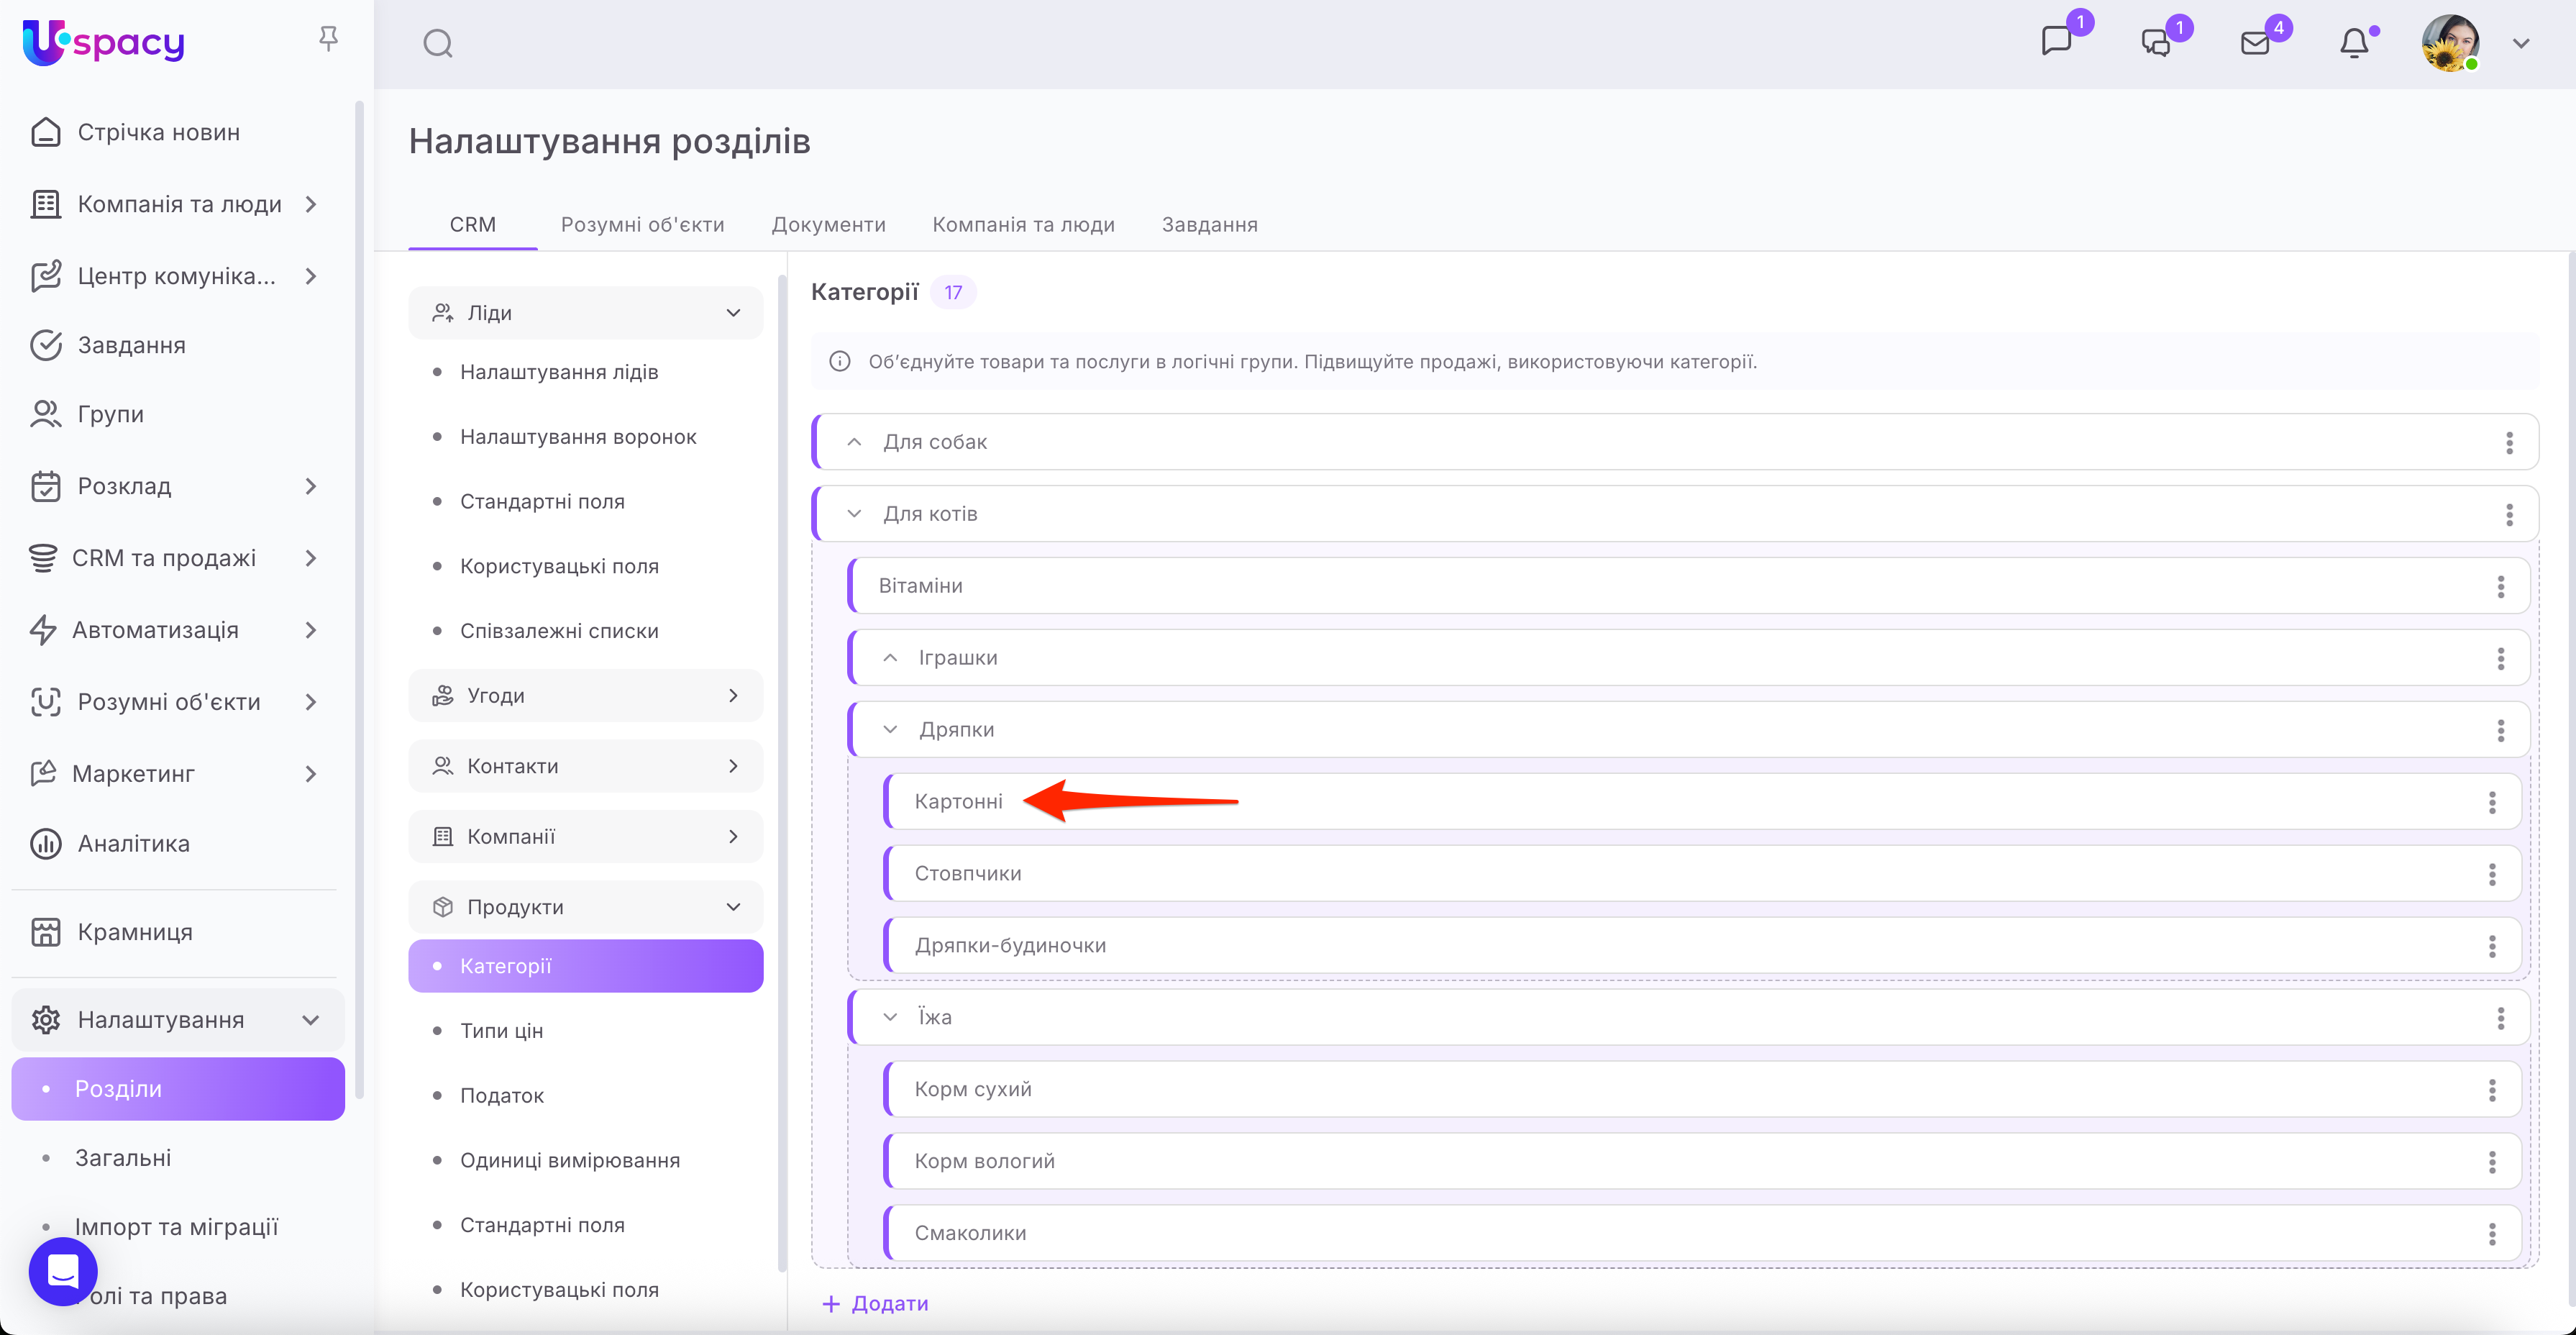The height and width of the screenshot is (1335, 2576).
Task: Open the mail envelope icon
Action: coord(2255,43)
